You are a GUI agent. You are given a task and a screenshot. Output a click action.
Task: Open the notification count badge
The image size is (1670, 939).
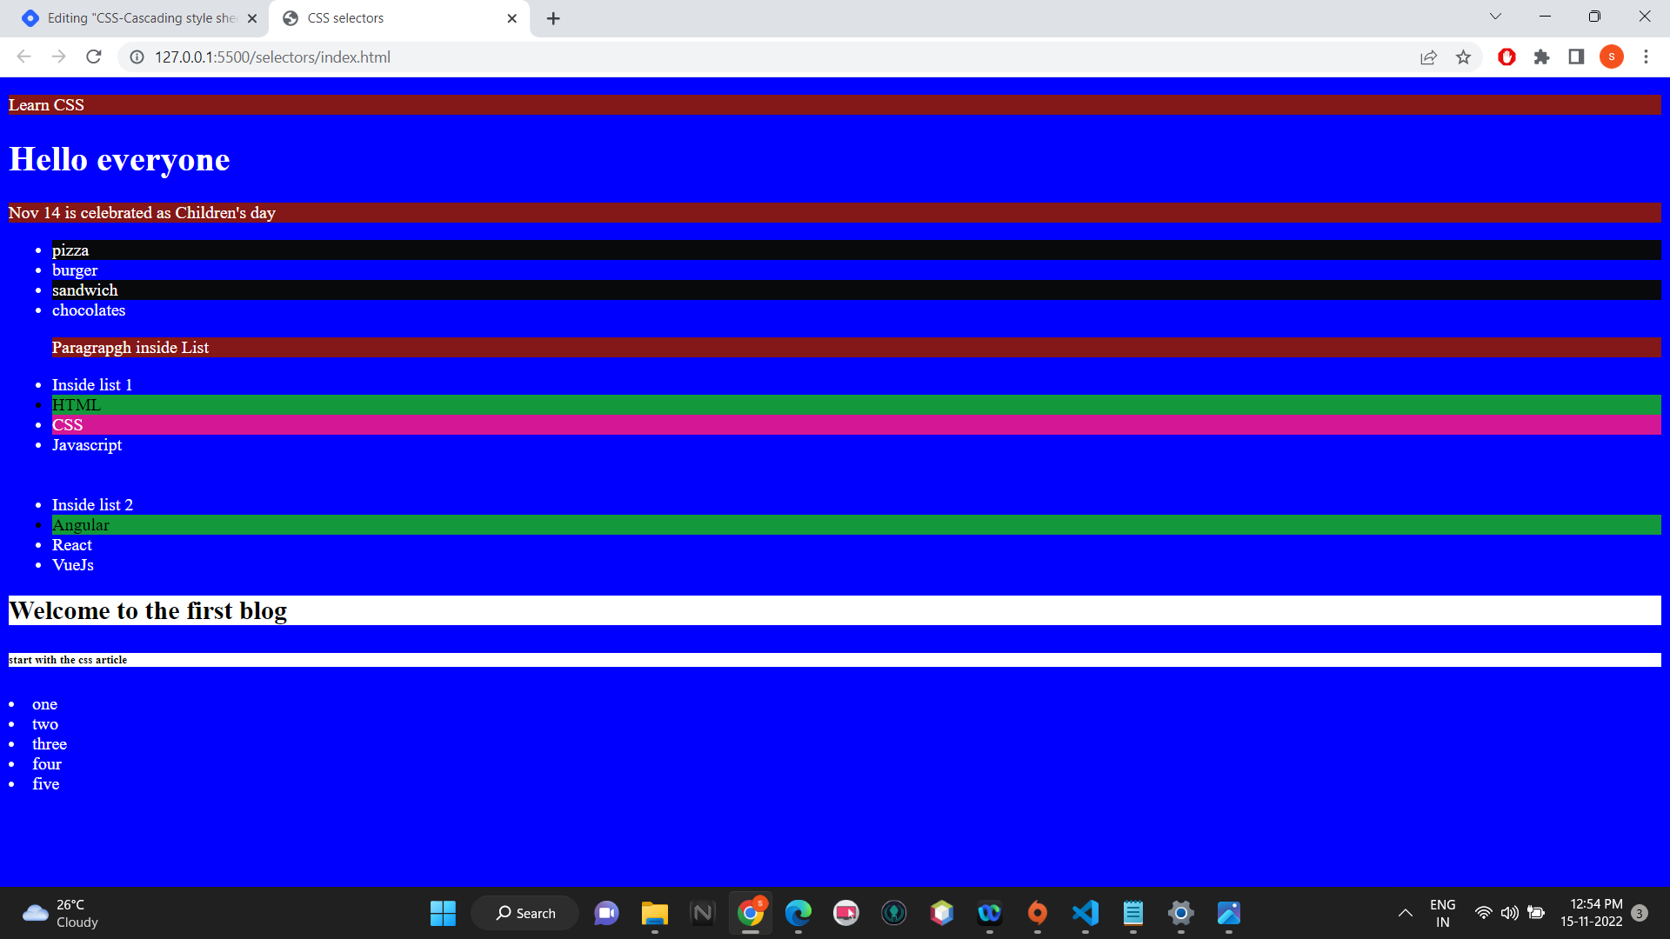[x=1640, y=913]
